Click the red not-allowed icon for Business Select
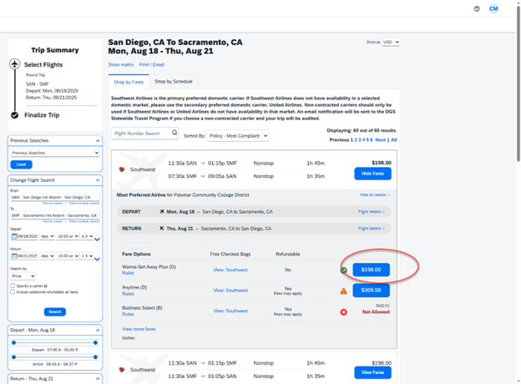Viewport: 521px width, 384px height. [343, 312]
